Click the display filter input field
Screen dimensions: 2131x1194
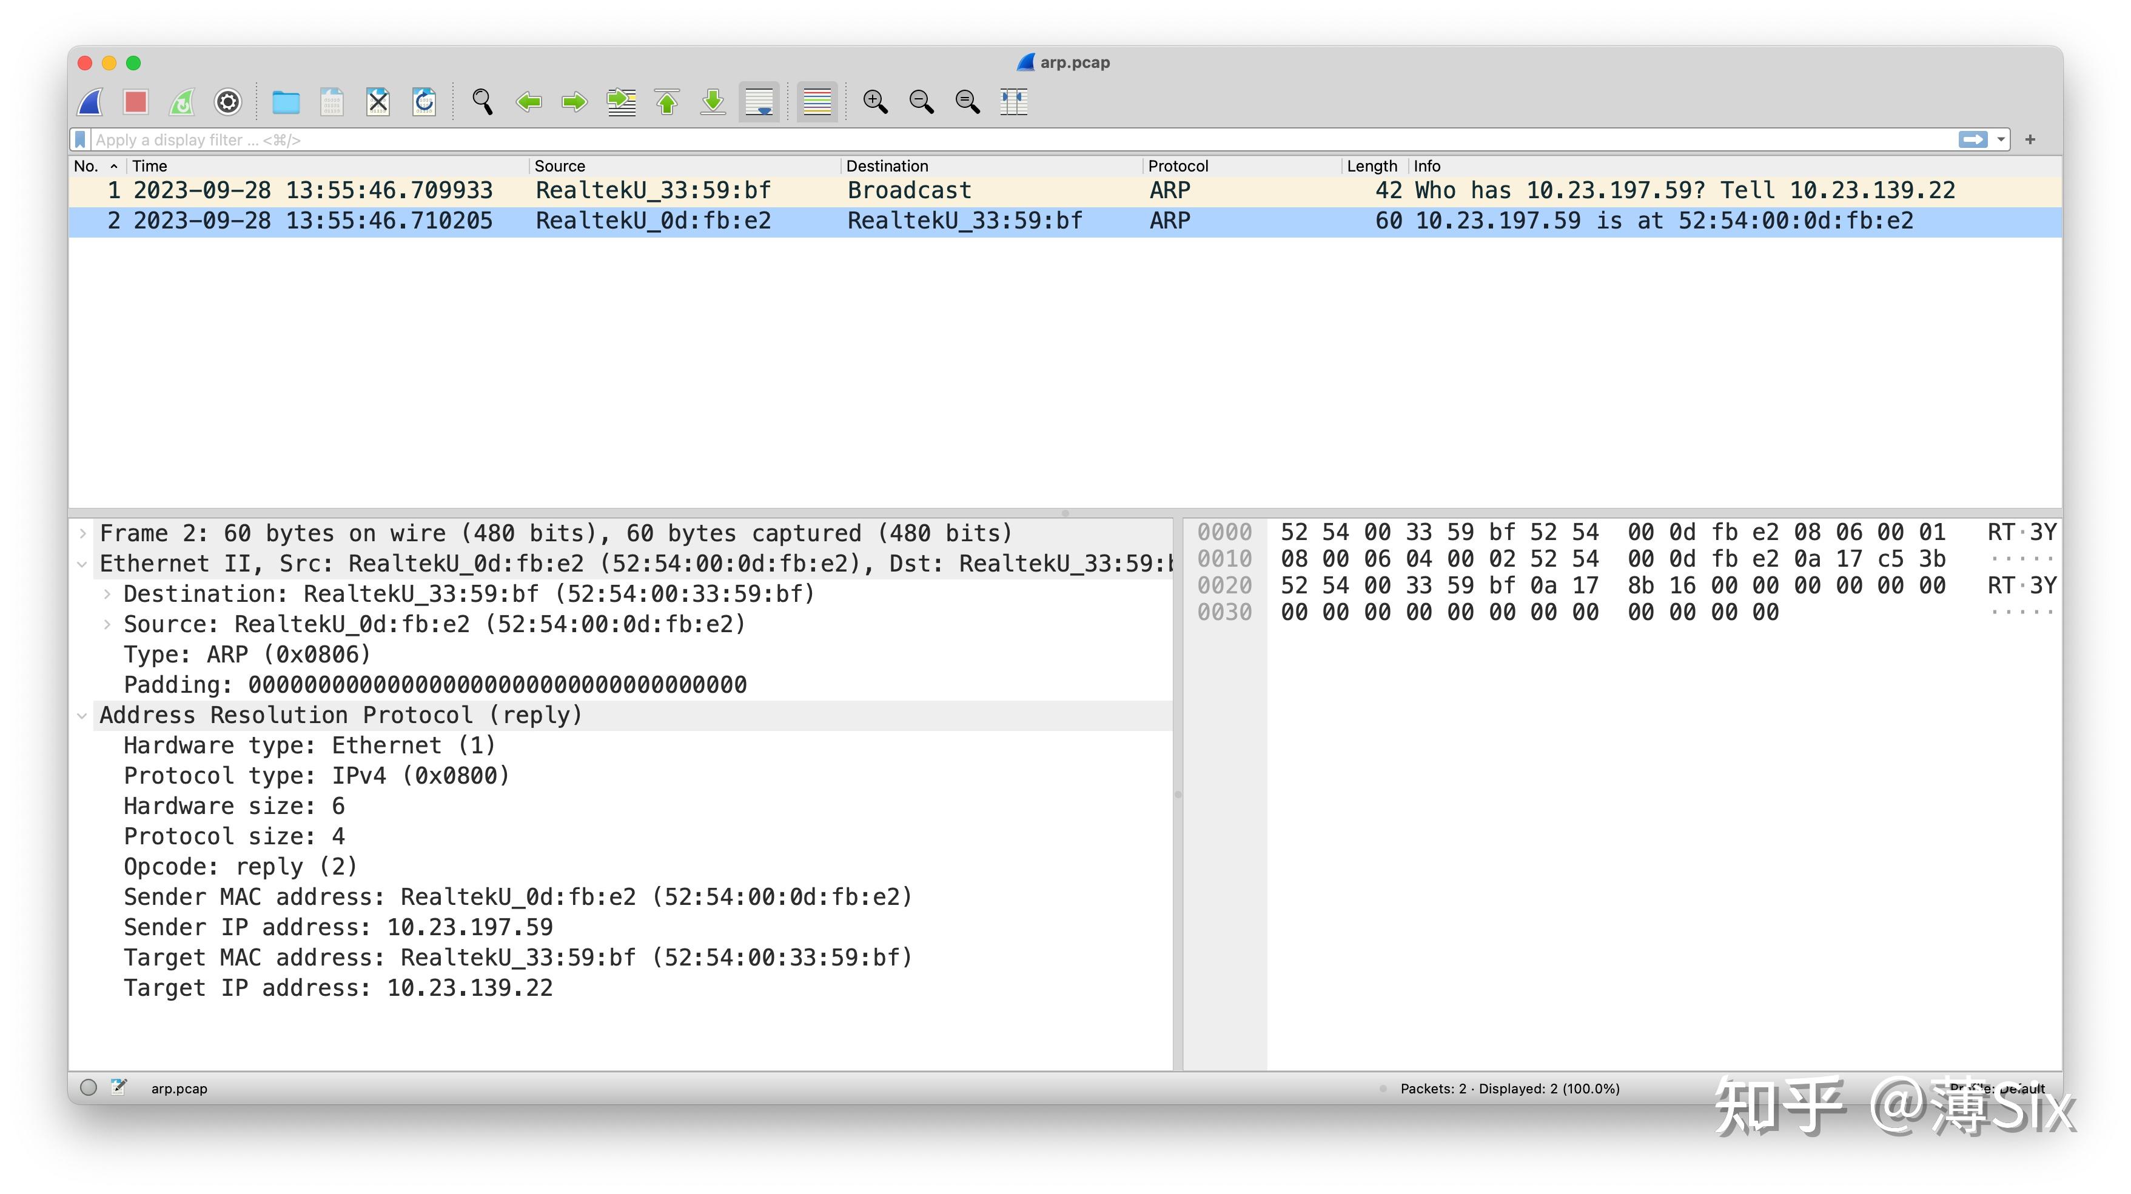(x=993, y=140)
